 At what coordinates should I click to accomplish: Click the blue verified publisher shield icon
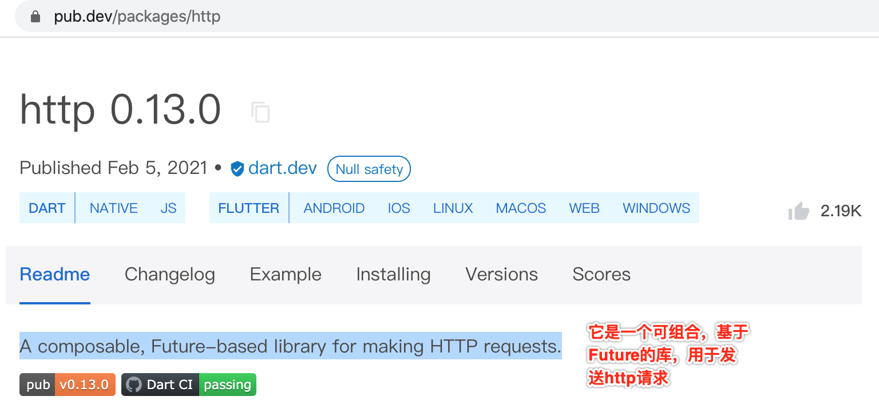coord(237,169)
